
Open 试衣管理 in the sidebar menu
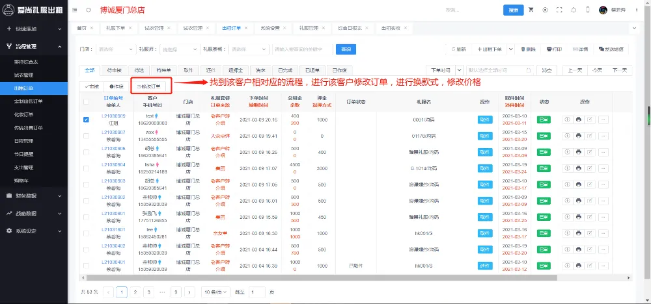[x=24, y=75]
